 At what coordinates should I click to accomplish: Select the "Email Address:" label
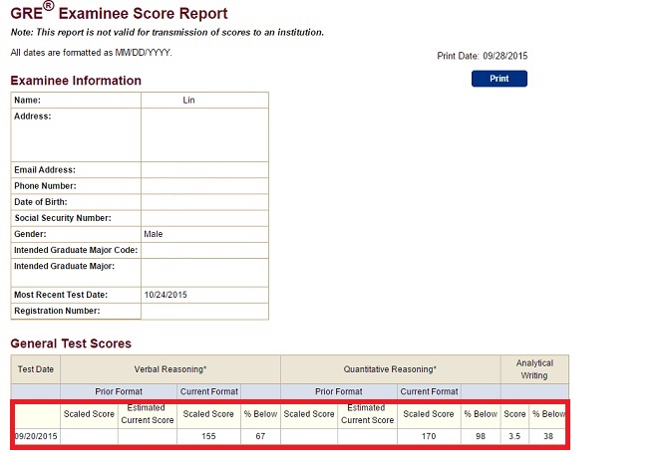tap(45, 170)
